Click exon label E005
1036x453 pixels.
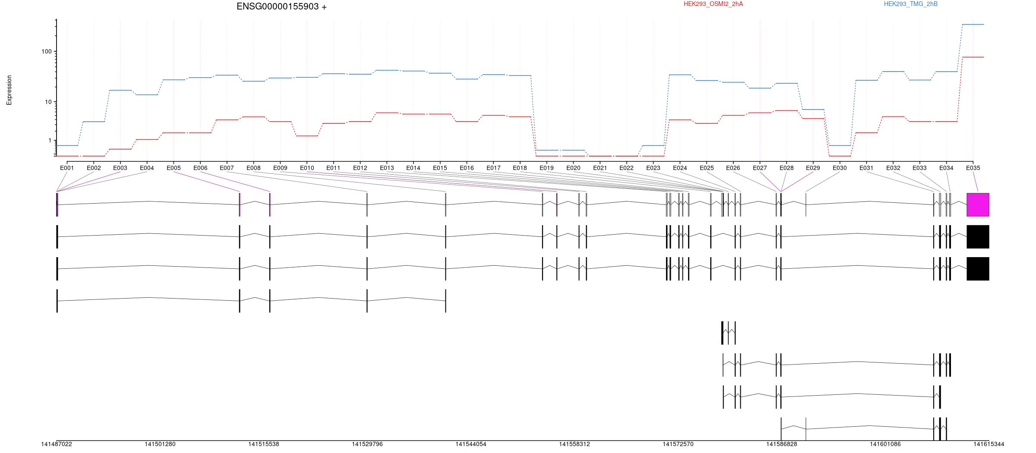pos(174,168)
